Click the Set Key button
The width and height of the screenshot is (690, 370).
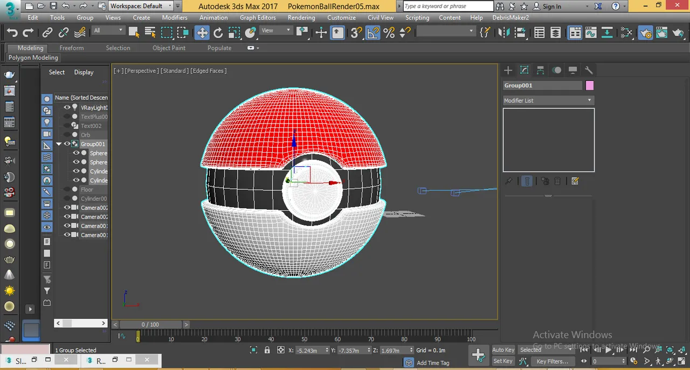coord(503,361)
